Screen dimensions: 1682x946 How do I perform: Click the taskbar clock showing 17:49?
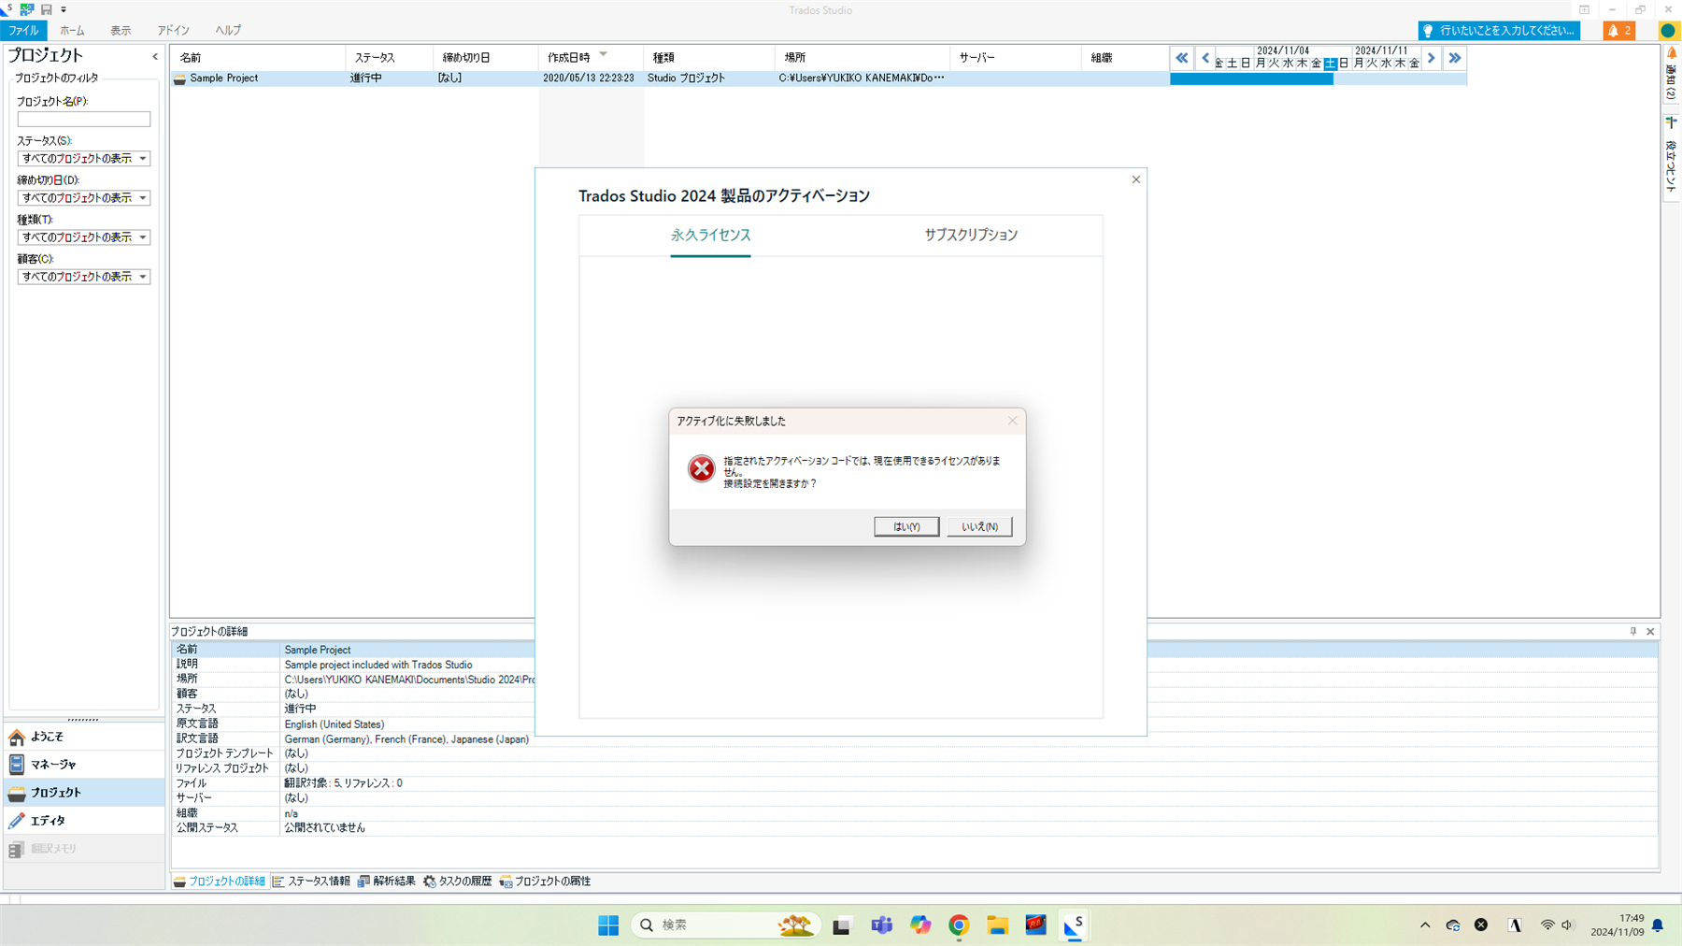[1618, 925]
